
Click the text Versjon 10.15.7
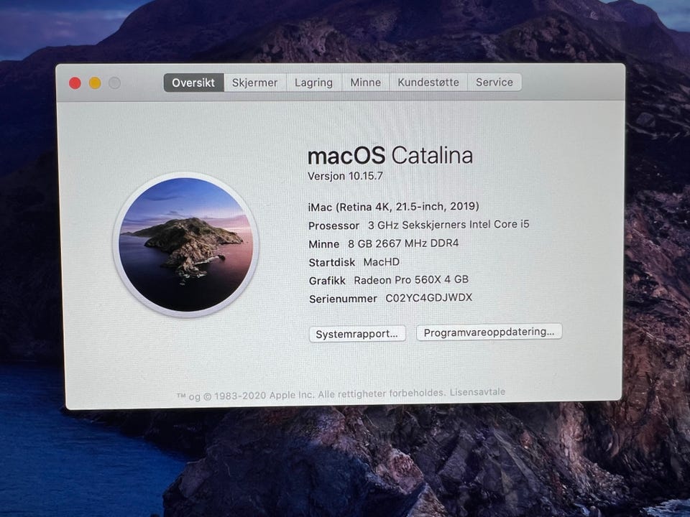345,176
